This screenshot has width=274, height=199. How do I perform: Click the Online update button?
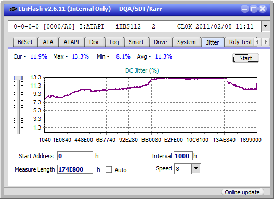pos(242,192)
